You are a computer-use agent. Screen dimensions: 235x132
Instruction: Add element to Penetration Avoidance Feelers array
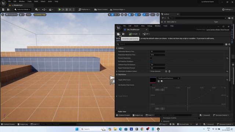coord(166,71)
